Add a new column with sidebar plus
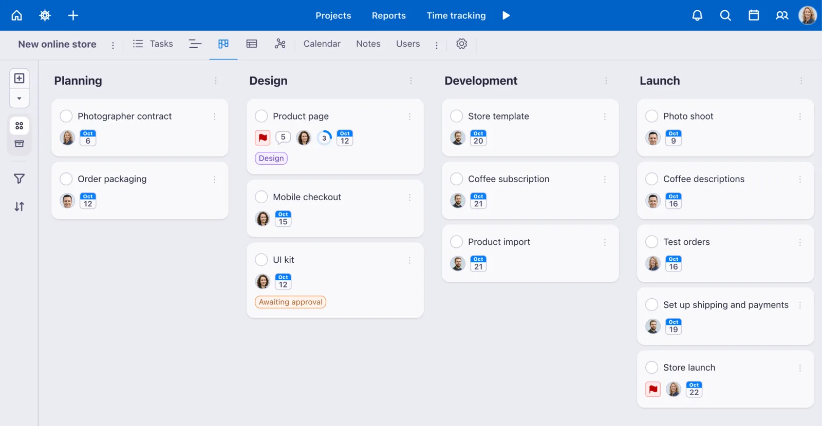Screen dimensions: 822x426 [x=19, y=78]
